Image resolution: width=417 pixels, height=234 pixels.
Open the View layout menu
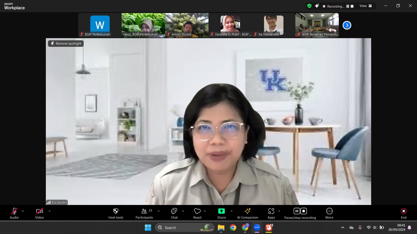[x=366, y=6]
